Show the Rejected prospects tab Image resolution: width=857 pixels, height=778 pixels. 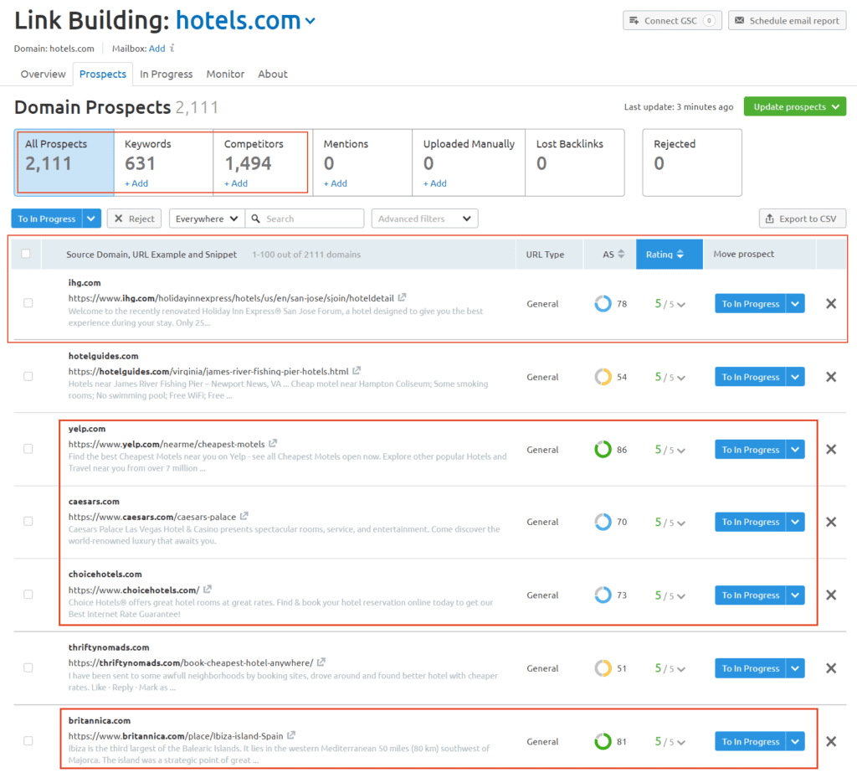692,162
